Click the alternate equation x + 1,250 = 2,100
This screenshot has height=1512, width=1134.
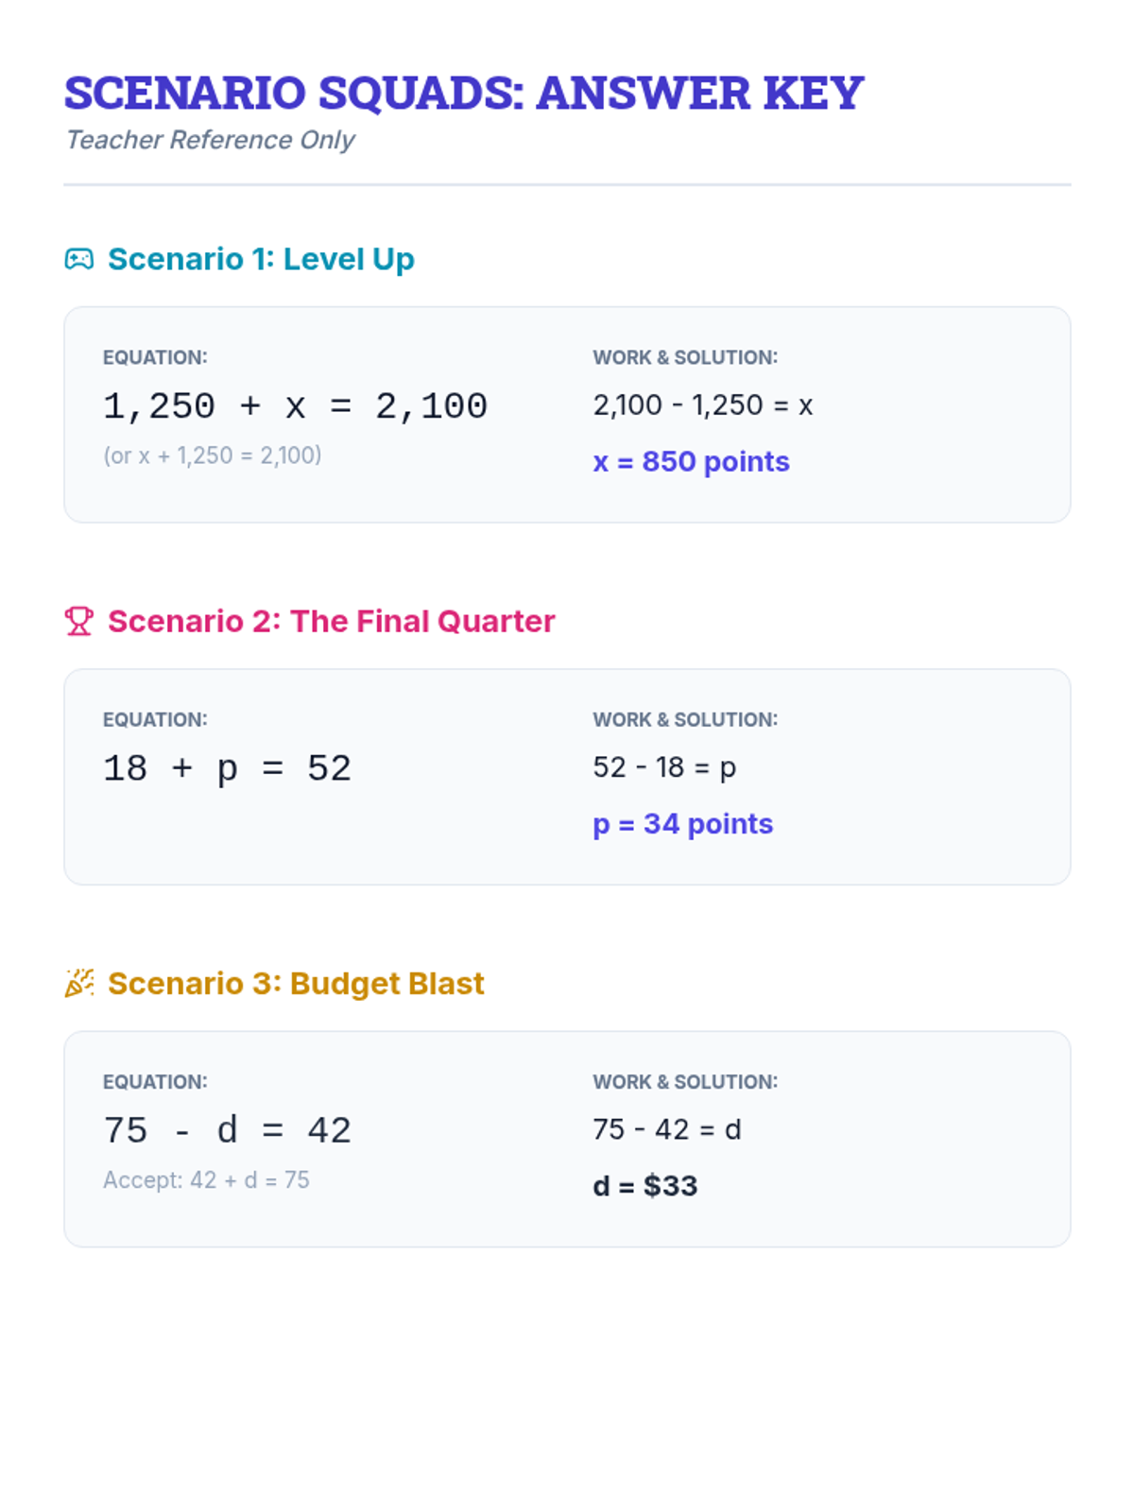click(x=213, y=455)
